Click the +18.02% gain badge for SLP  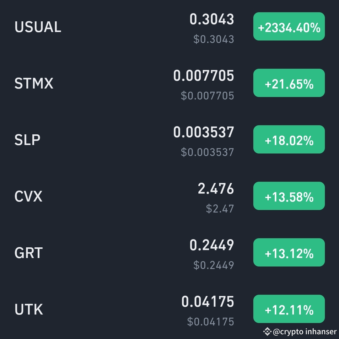pos(289,139)
